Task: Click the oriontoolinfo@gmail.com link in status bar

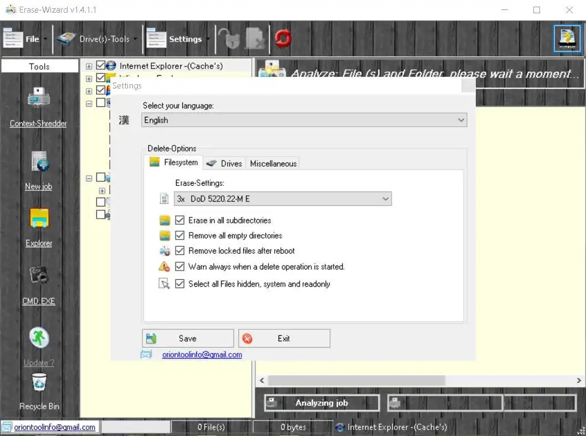Action: pos(55,427)
